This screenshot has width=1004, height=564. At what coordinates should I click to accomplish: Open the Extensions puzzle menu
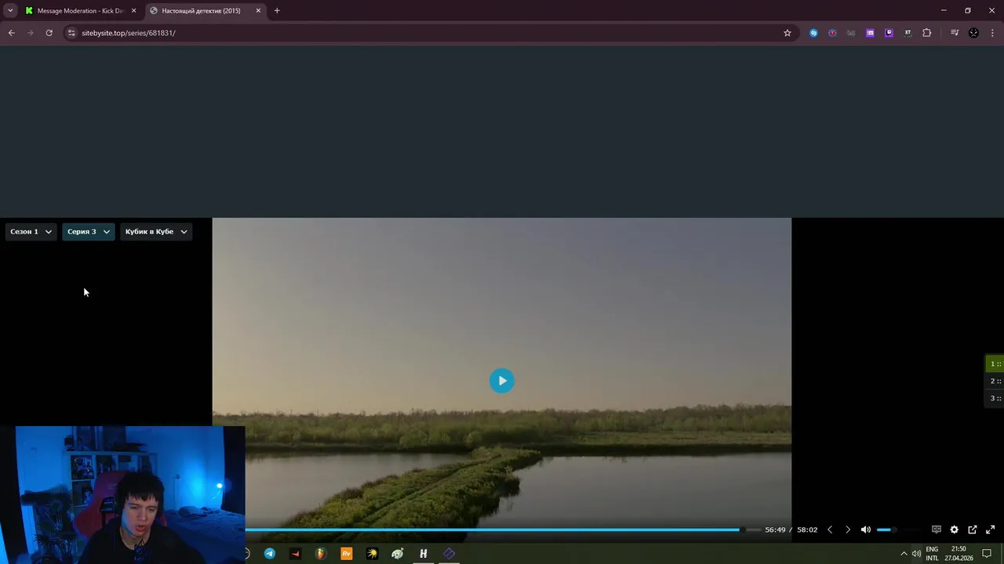click(x=926, y=33)
